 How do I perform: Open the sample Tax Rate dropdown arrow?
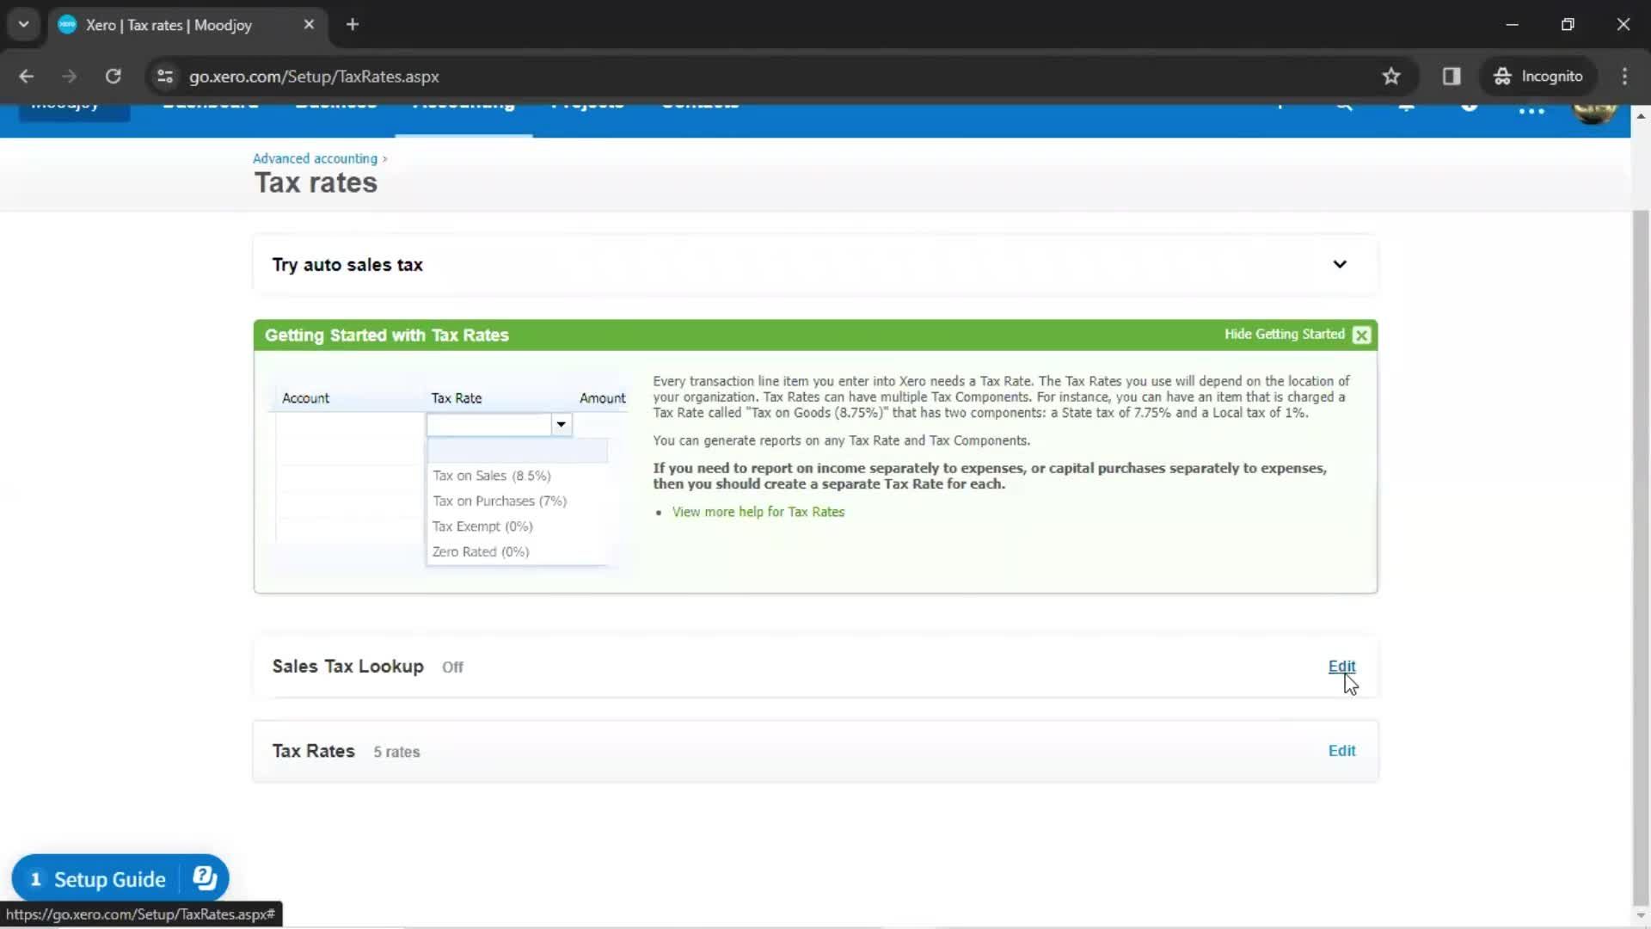click(x=561, y=424)
